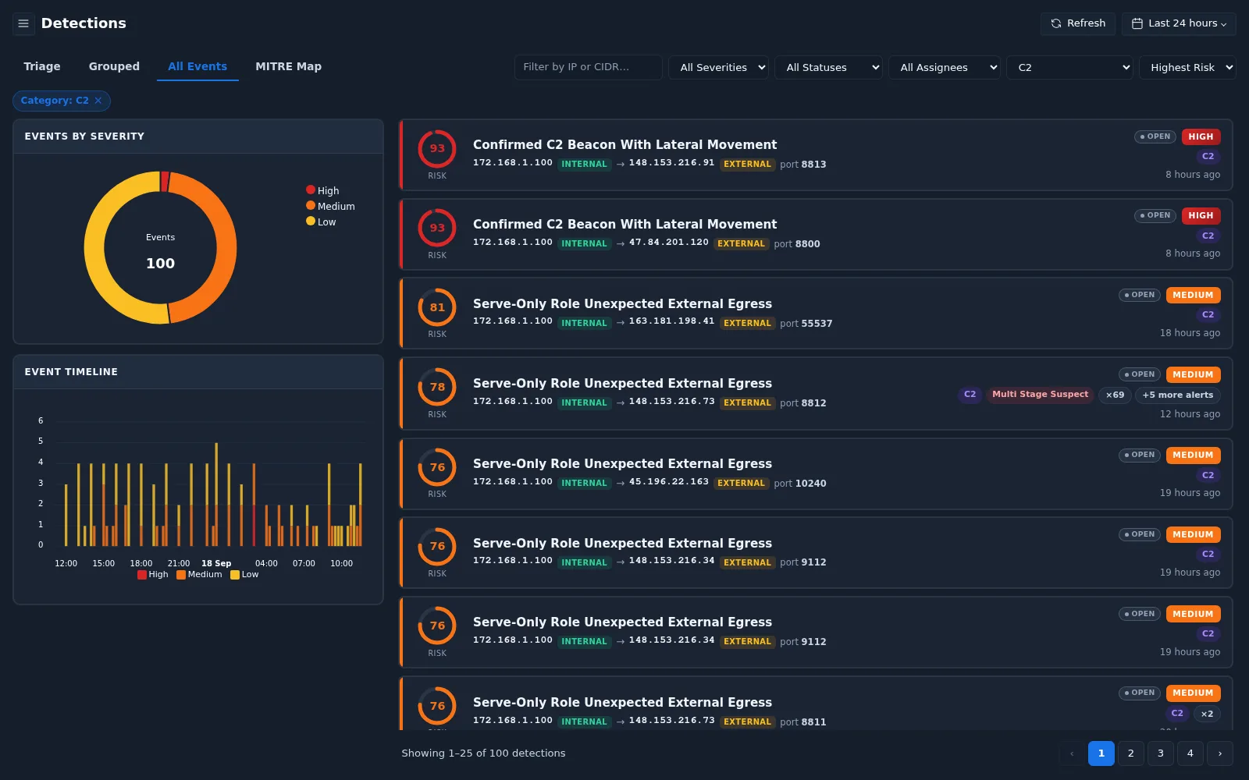Select the All Events tab
The height and width of the screenshot is (780, 1249).
coord(197,66)
